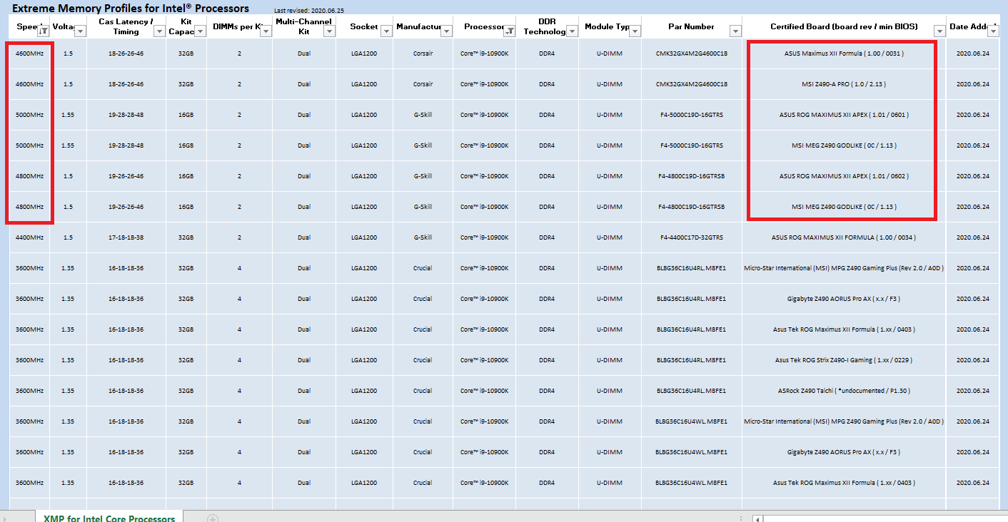Select the 1.55 voltage cell in the APEX 0601 row

tap(68, 115)
